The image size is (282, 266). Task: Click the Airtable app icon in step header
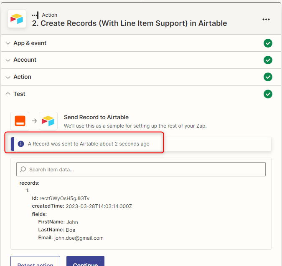pos(17,19)
